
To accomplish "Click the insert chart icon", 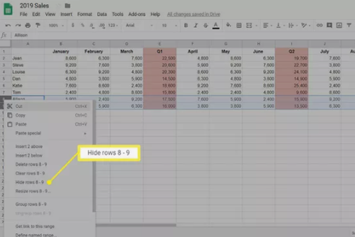I will tap(339, 25).
